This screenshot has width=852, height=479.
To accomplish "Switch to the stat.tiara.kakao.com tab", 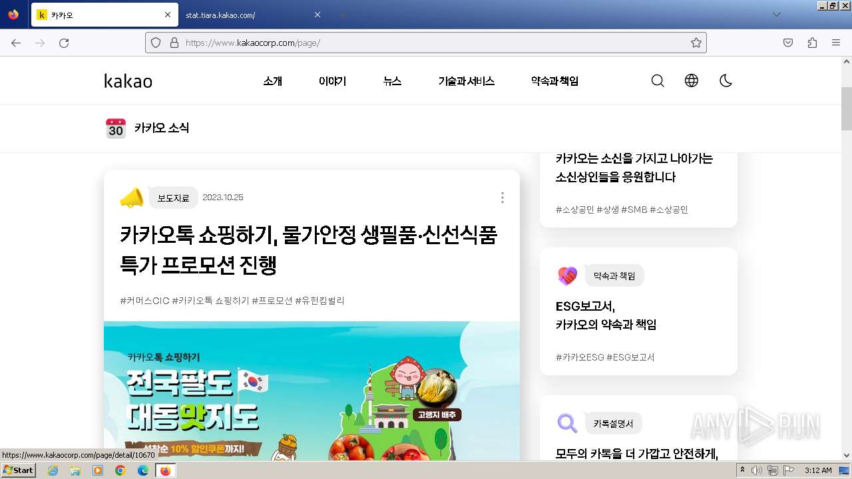I will point(253,15).
